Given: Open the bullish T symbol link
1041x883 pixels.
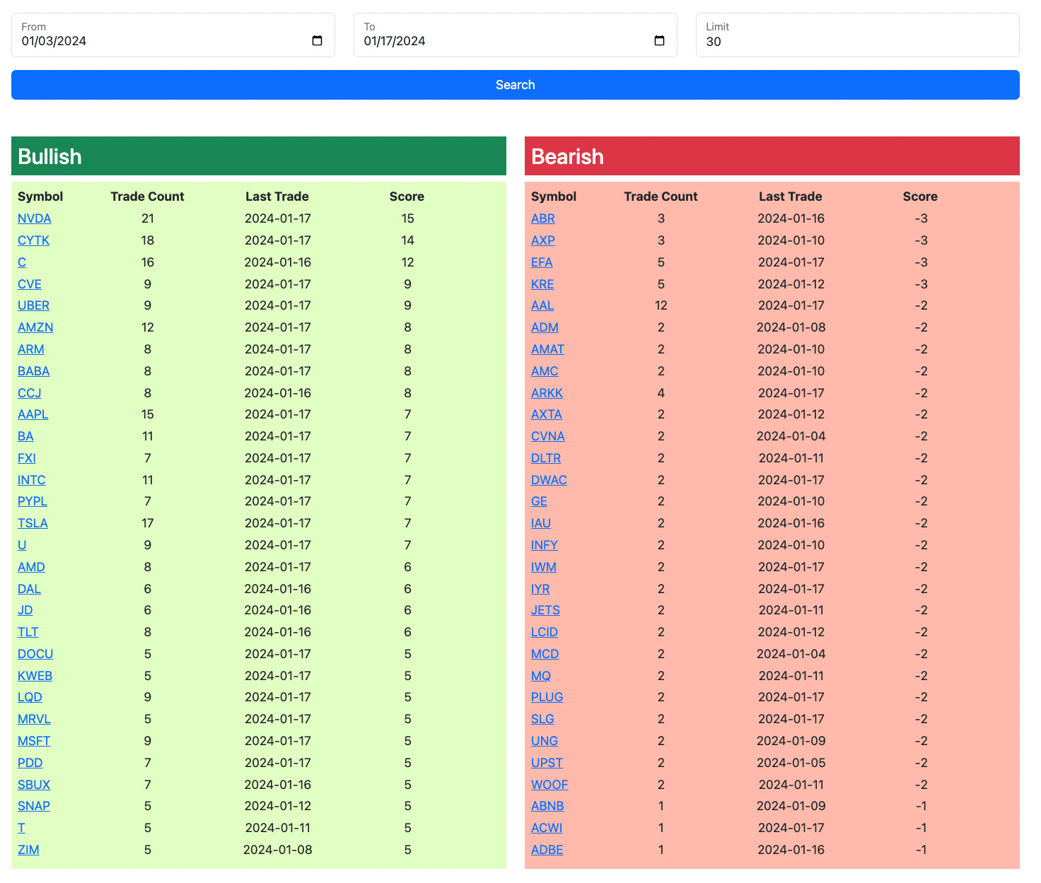Looking at the screenshot, I should point(21,828).
